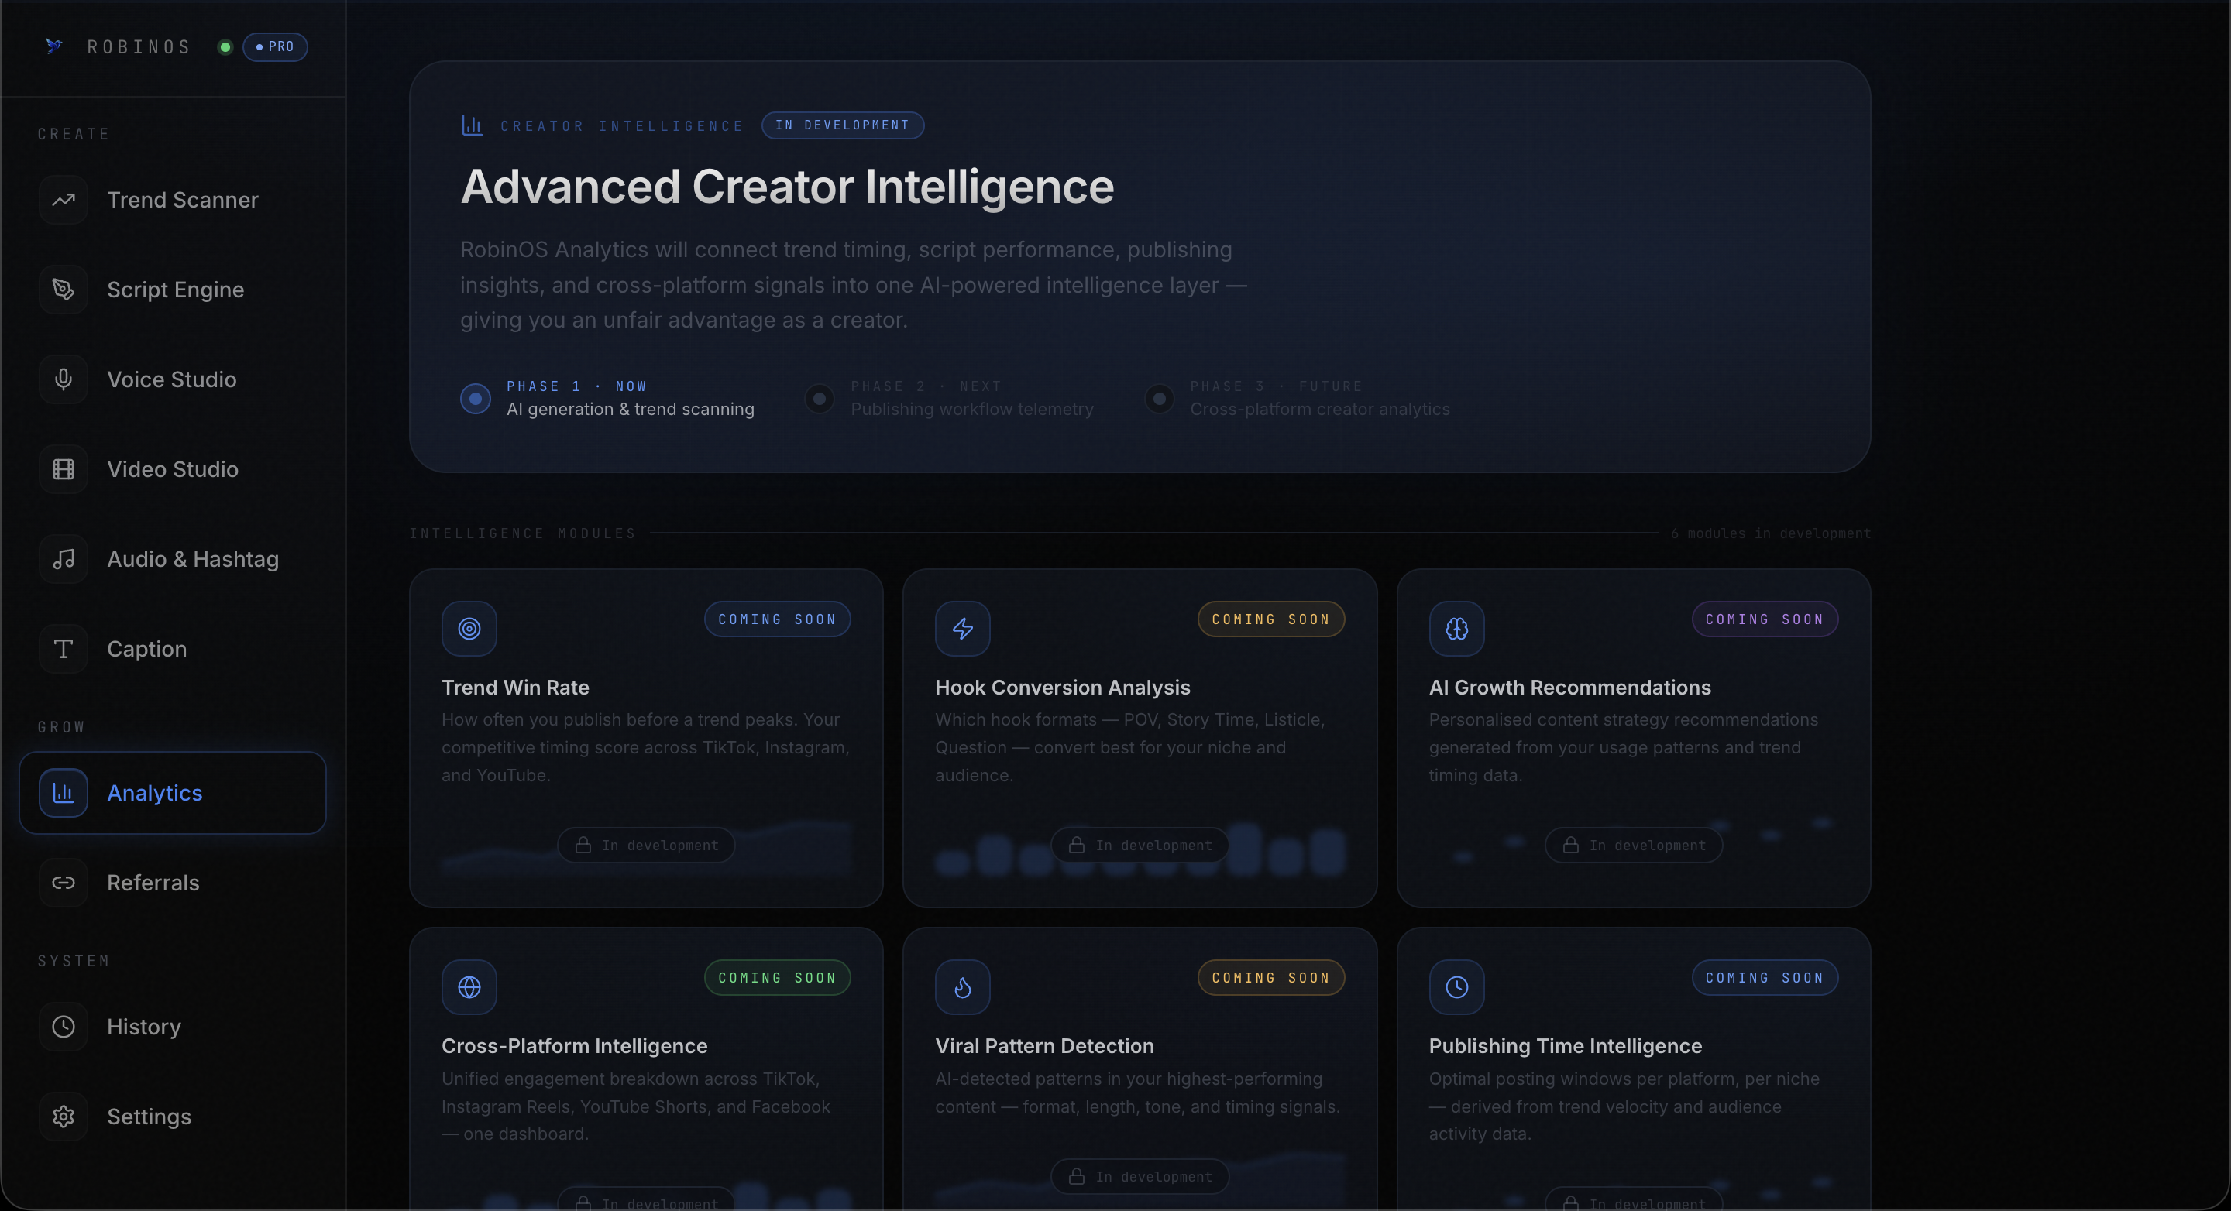Click the Cross-Platform Intelligence globe icon
Image resolution: width=2231 pixels, height=1211 pixels.
pyautogui.click(x=469, y=986)
